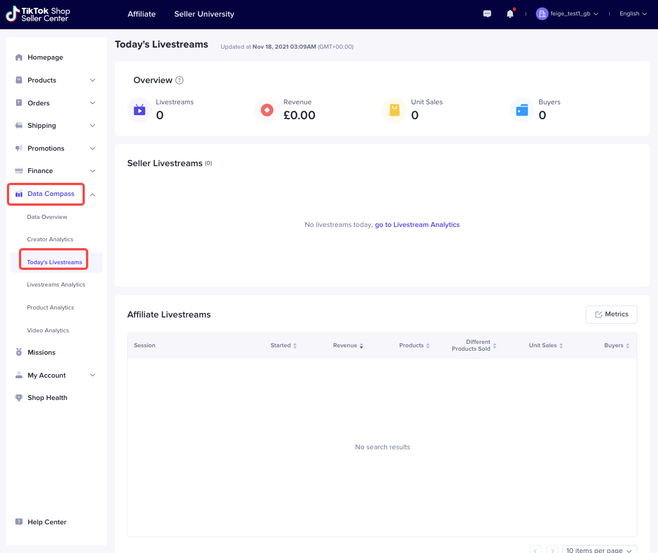658x553 pixels.
Task: Open the notifications bell
Action: [x=510, y=14]
